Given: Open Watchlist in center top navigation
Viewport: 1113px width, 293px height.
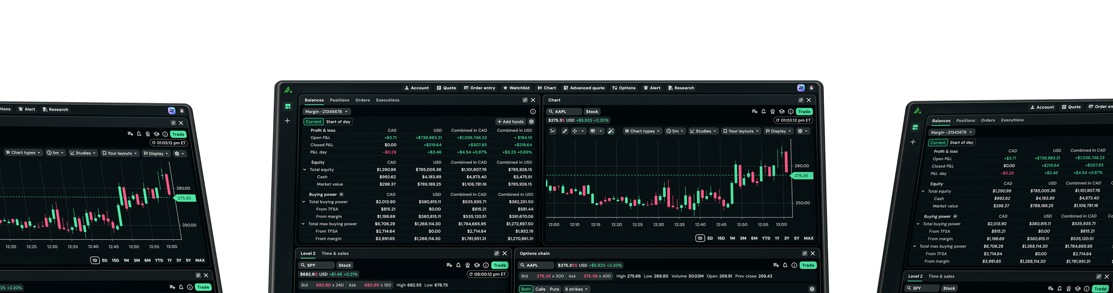Looking at the screenshot, I should tap(516, 88).
